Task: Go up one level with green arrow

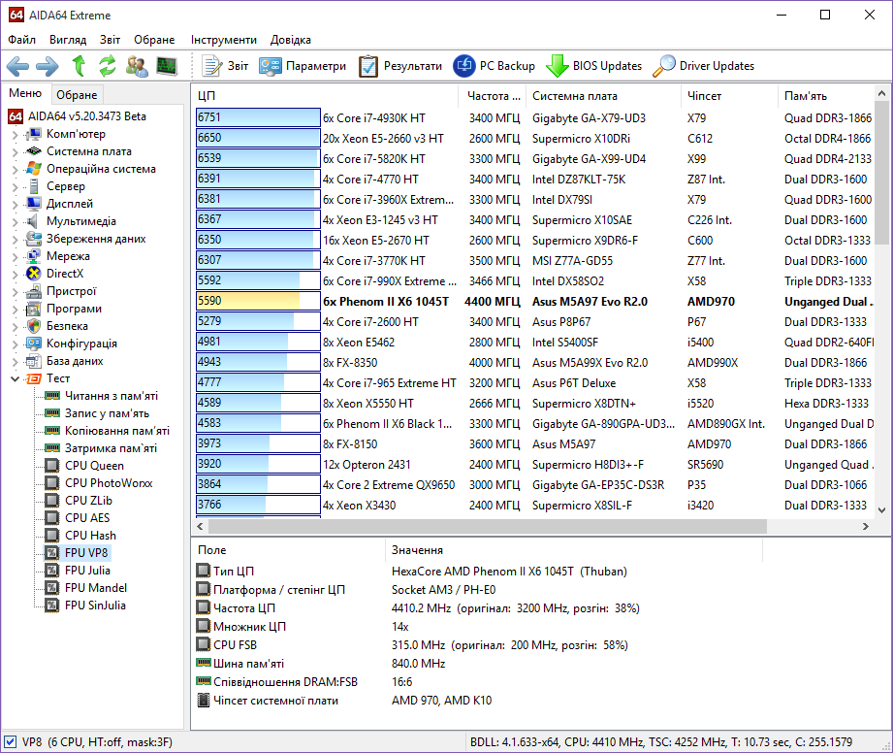Action: point(80,66)
